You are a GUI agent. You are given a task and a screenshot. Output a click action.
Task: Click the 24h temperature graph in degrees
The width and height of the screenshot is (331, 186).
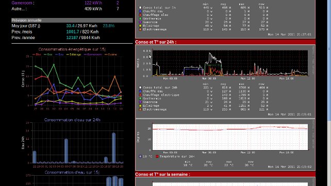230,137
